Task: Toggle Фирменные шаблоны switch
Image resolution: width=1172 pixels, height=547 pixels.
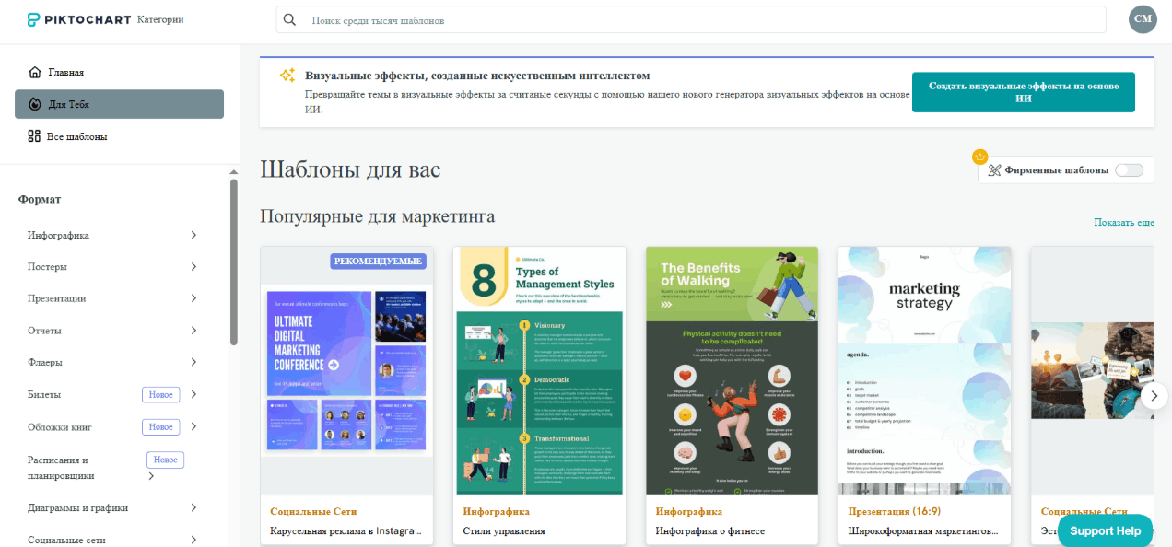Action: tap(1129, 170)
